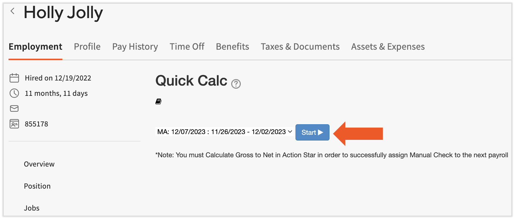Viewport: 515px width, 219px height.
Task: Go to the Jobs section
Action: coord(32,208)
